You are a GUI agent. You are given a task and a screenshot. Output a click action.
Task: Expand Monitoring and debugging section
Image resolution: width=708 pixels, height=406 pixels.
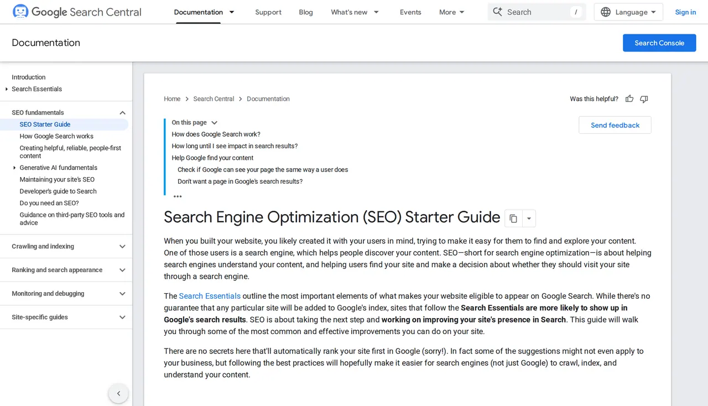click(123, 294)
